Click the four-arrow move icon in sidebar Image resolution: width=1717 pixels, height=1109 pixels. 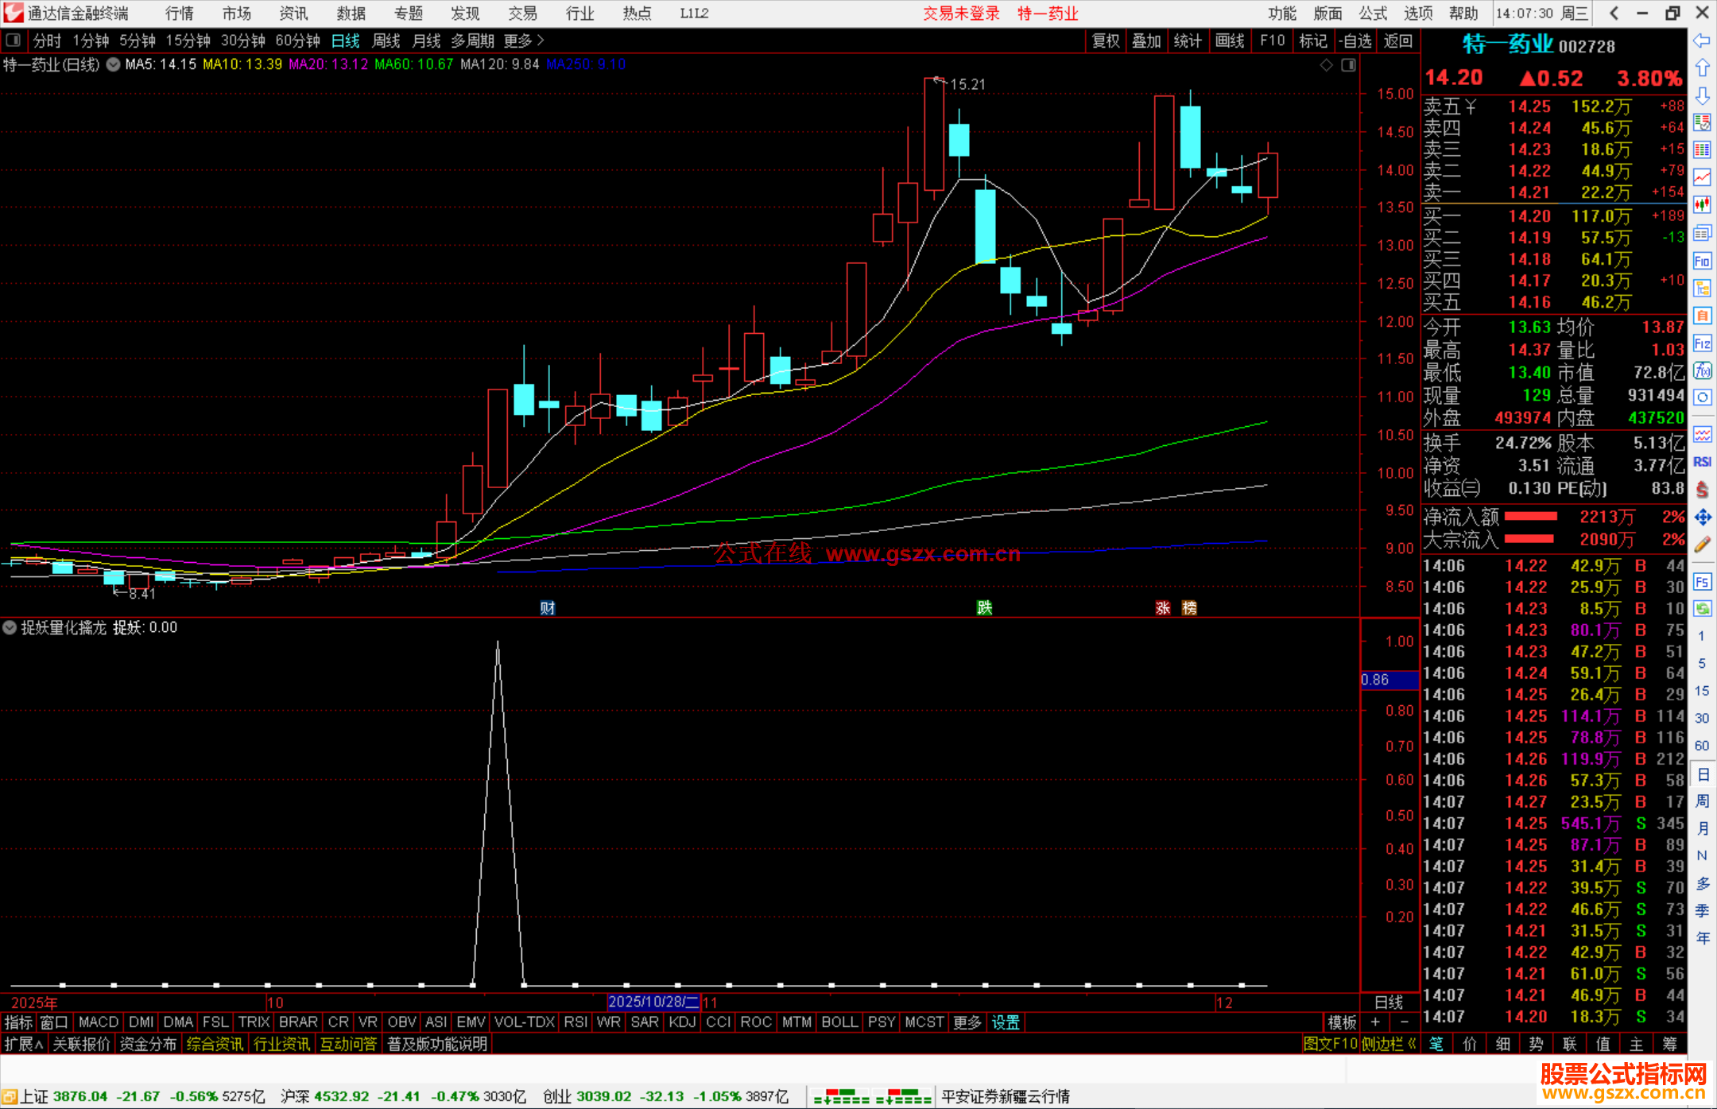click(1702, 518)
